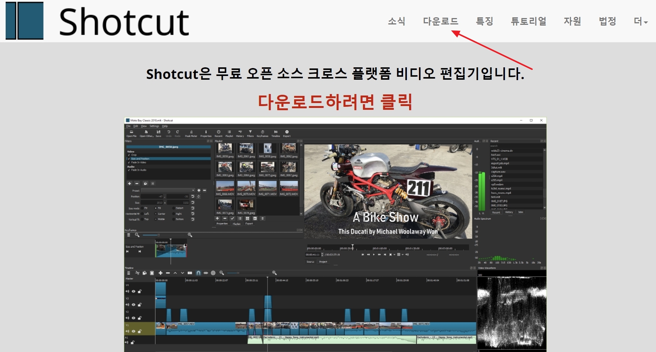
Task: Click the 튜토리얼 navigation item
Action: (x=529, y=21)
